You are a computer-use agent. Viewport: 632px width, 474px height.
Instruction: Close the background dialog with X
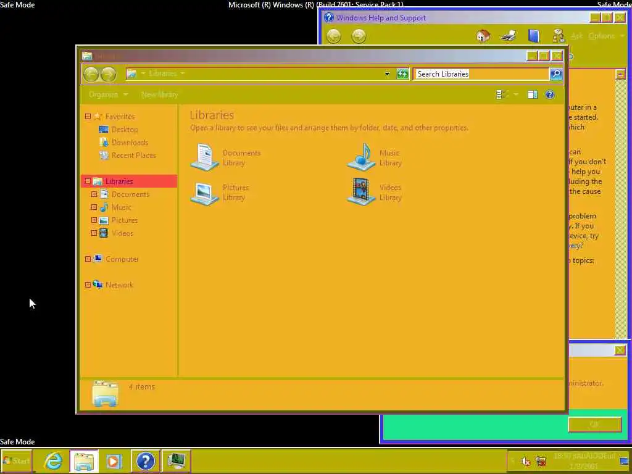[x=620, y=351]
